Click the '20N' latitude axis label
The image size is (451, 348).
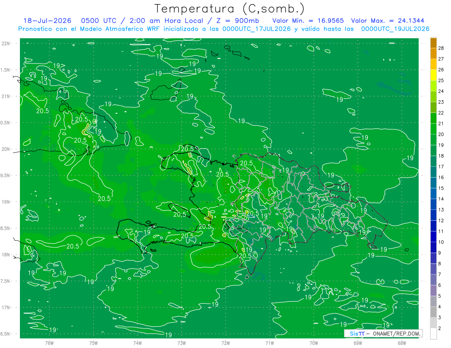tap(6, 149)
